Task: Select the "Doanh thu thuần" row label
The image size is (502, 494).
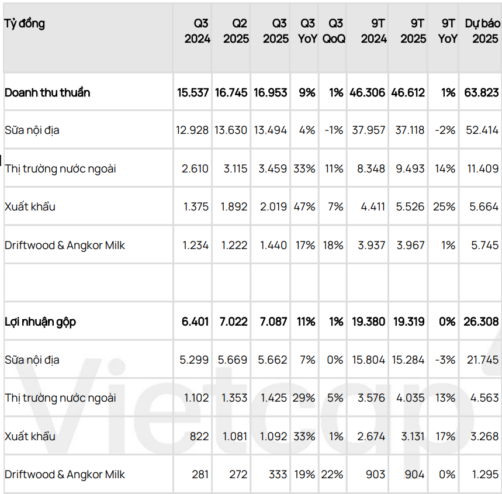Action: click(47, 92)
